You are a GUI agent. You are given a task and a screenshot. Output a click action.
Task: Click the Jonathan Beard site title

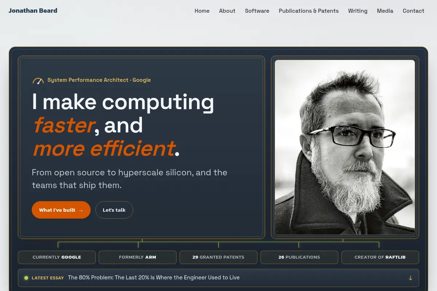click(33, 11)
